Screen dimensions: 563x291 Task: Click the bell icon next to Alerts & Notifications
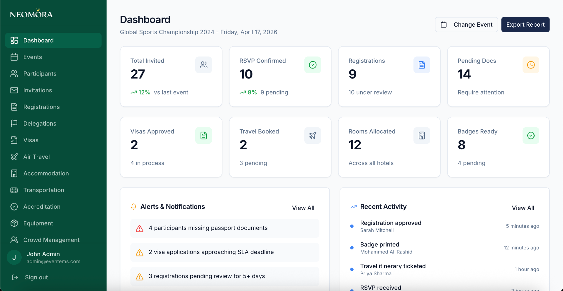coord(134,206)
